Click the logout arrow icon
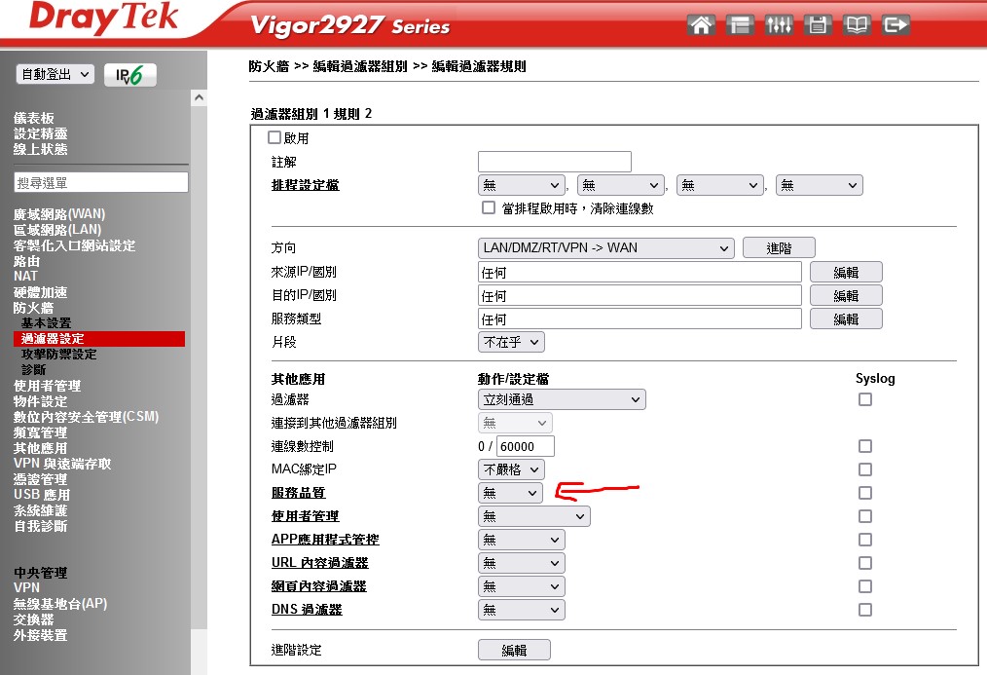Viewport: 987px width, 675px height. pos(896,25)
